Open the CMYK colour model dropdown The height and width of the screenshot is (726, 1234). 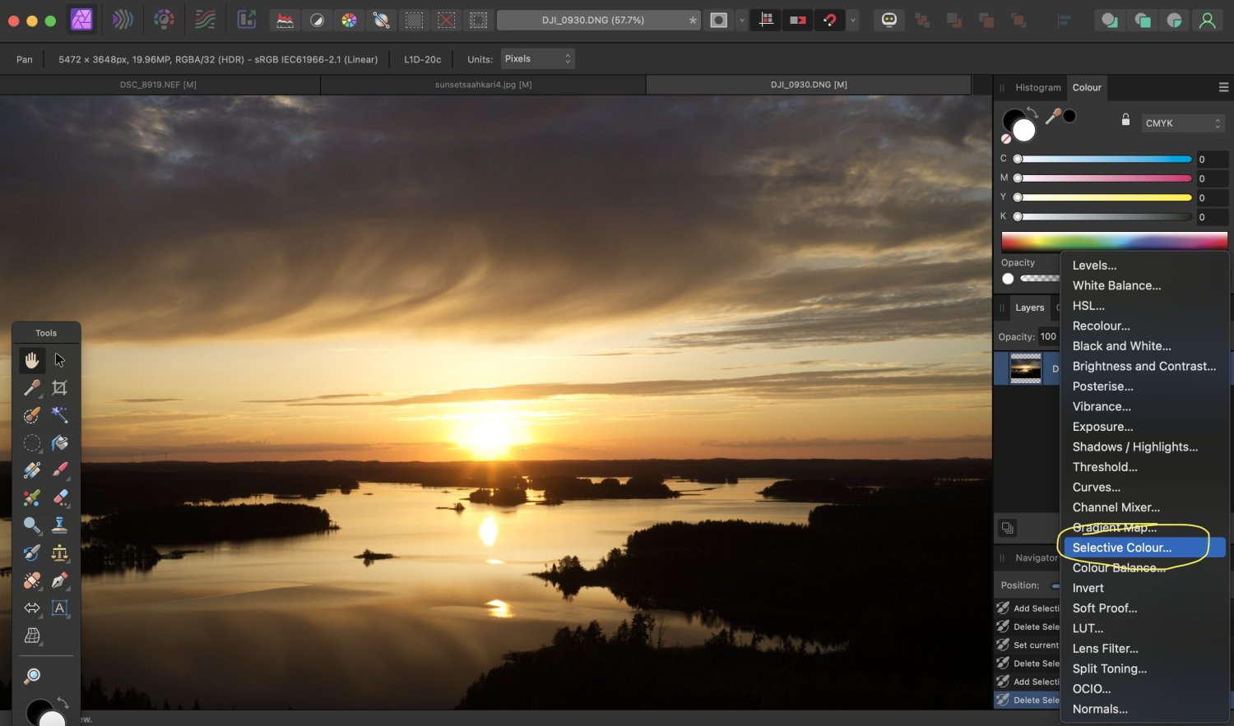1183,123
